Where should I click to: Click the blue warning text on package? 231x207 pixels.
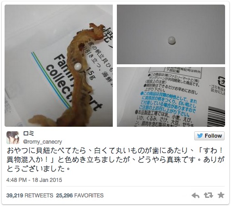click(x=168, y=104)
